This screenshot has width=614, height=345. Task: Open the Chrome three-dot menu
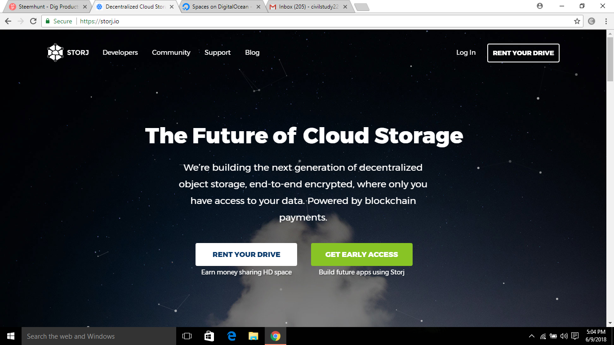605,21
